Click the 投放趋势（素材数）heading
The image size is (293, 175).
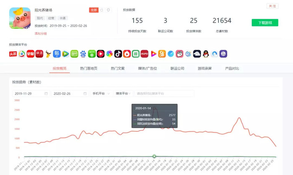point(27,82)
